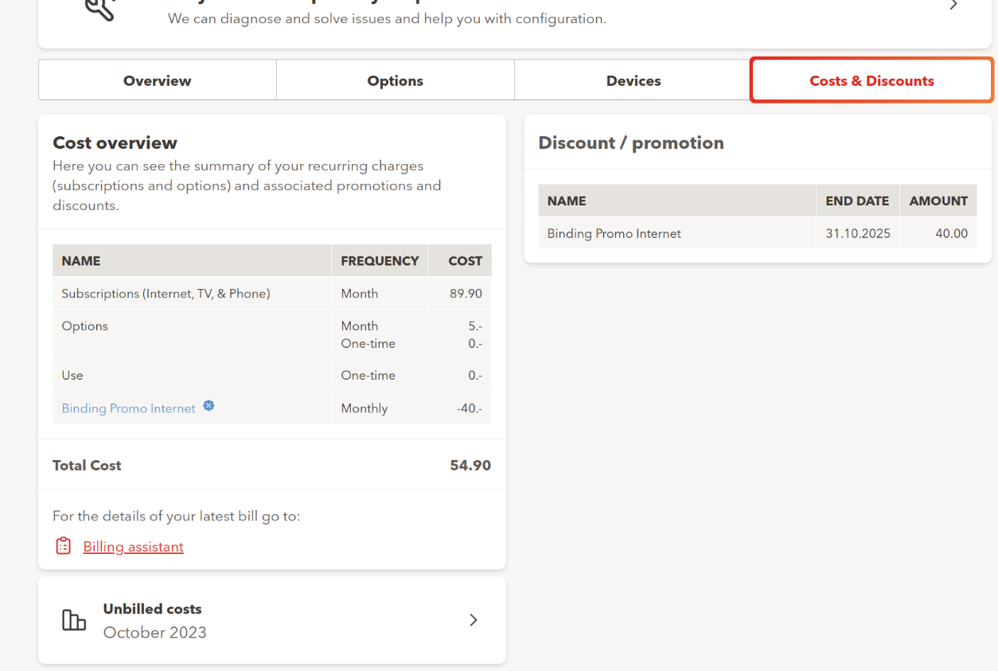998x671 pixels.
Task: Select the 31.10.2025 end date cell
Action: click(x=858, y=234)
